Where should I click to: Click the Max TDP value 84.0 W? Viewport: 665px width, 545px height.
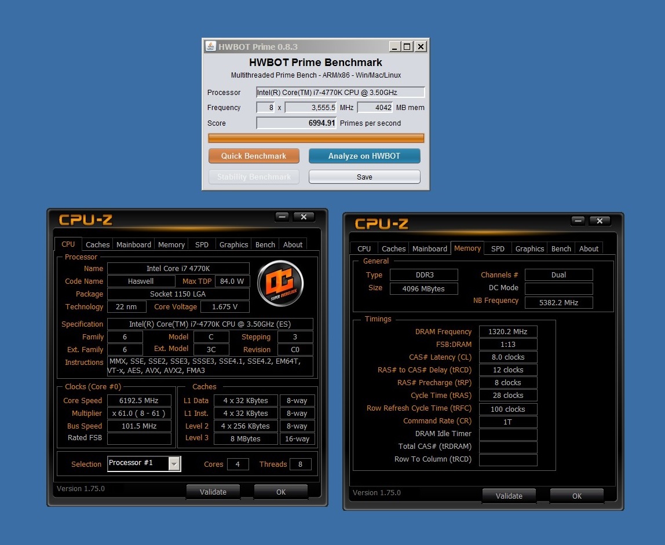pos(232,281)
